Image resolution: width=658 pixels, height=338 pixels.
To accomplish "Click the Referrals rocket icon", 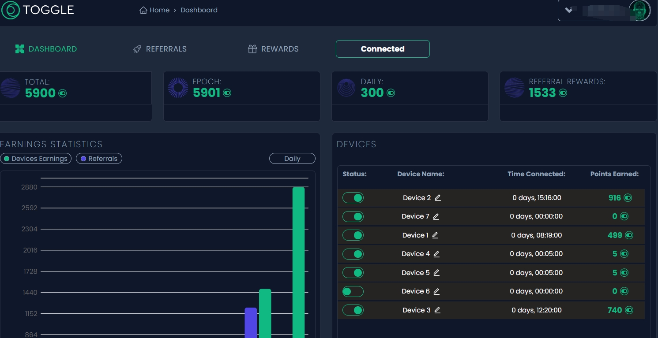I will pos(137,49).
